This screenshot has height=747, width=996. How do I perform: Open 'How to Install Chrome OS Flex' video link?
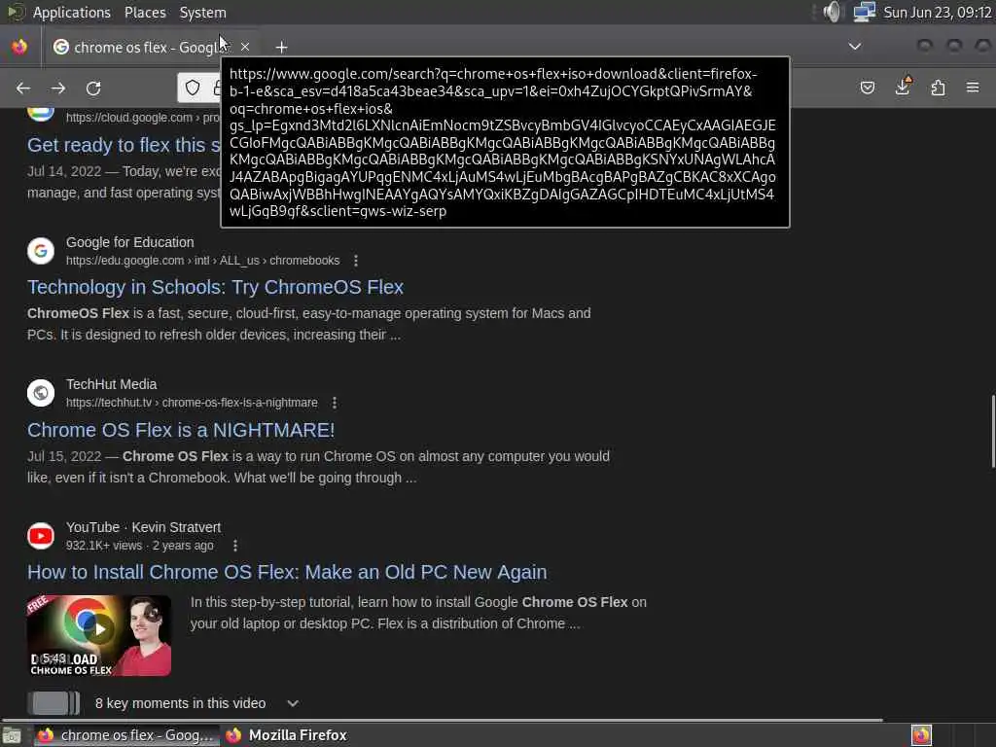(287, 572)
